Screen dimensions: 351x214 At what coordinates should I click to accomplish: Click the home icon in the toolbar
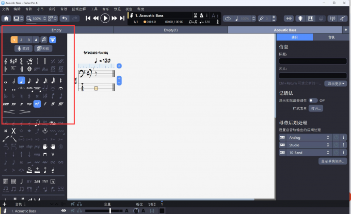tap(6, 19)
